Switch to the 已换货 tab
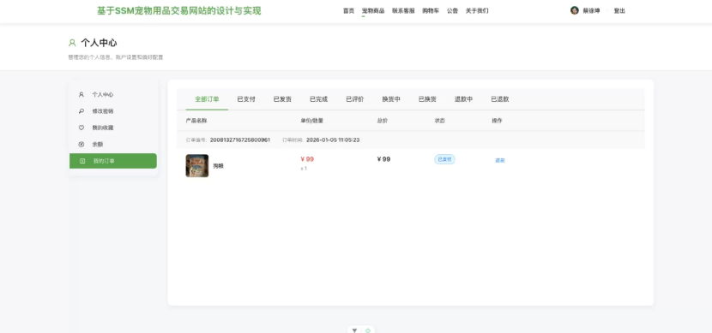 click(x=427, y=99)
